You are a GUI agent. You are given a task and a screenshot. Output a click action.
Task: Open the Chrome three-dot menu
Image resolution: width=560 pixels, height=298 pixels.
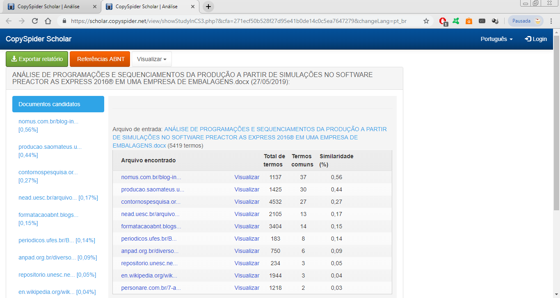(552, 21)
